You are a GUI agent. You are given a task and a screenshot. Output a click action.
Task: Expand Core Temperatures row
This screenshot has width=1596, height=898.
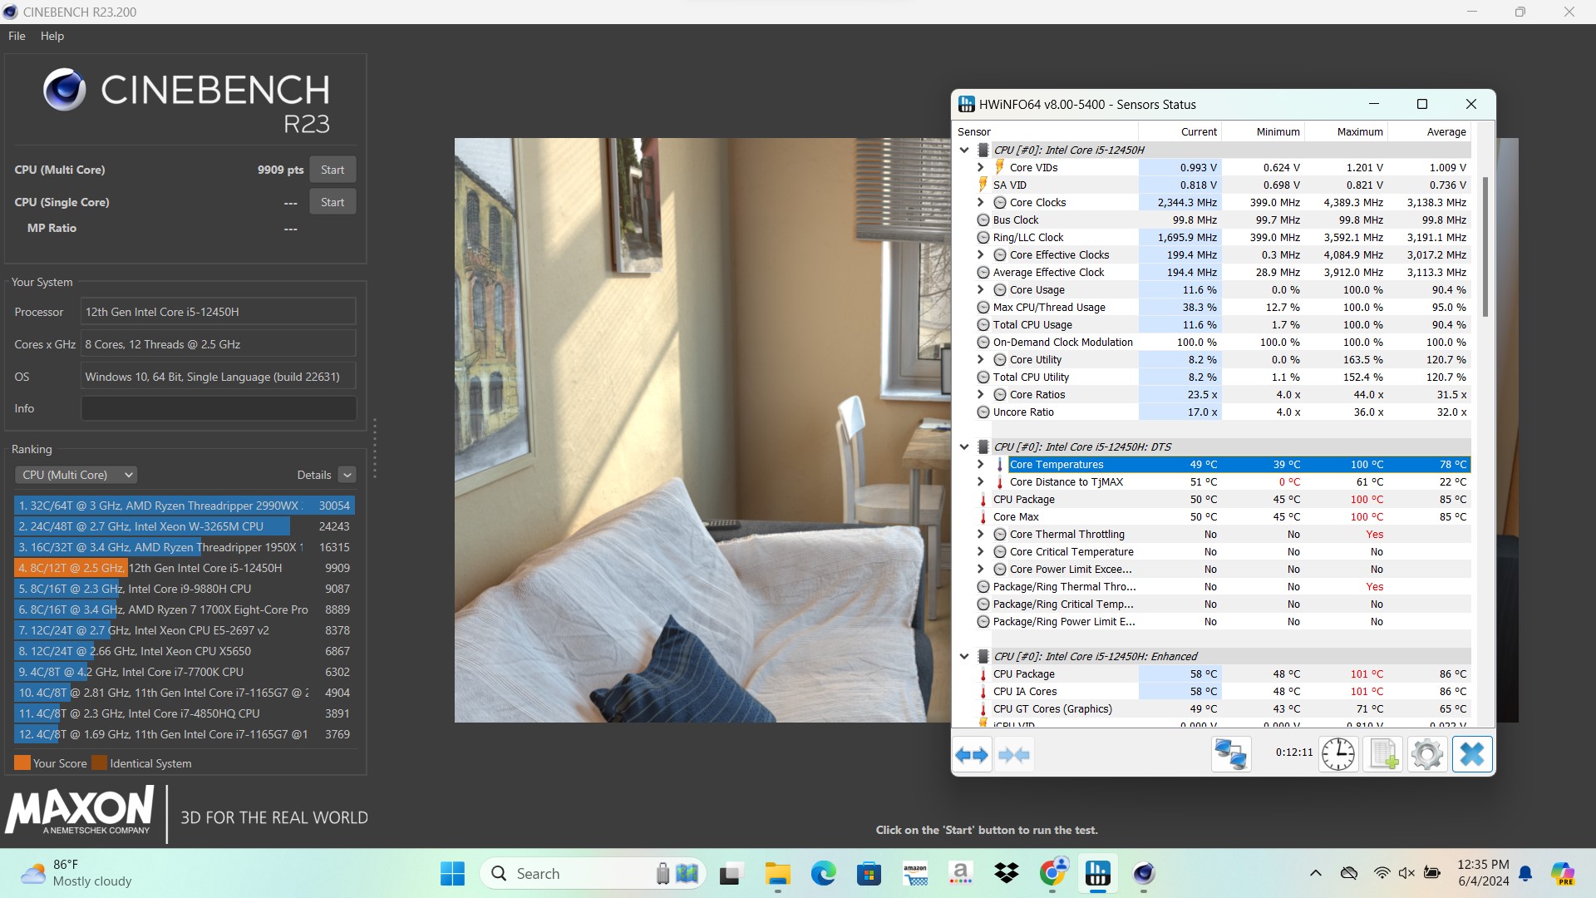pos(980,464)
